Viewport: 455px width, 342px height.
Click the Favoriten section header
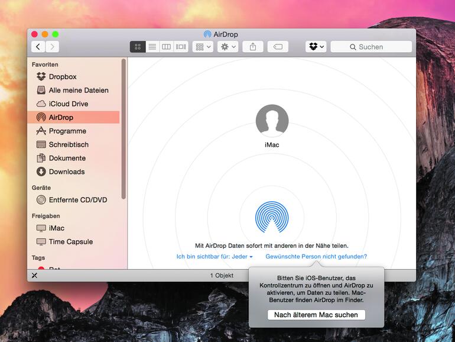[x=45, y=64]
